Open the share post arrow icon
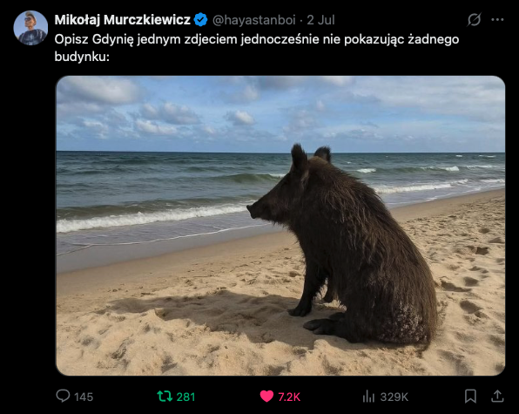Image resolution: width=519 pixels, height=414 pixels. [x=497, y=396]
